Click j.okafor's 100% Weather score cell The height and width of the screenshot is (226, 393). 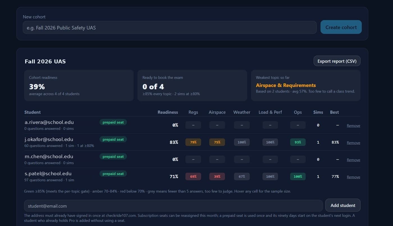coord(242,142)
